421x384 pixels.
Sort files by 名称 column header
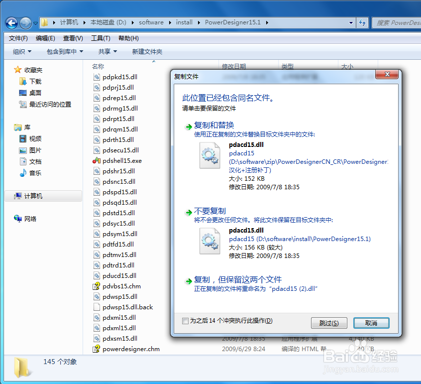pyautogui.click(x=98, y=66)
